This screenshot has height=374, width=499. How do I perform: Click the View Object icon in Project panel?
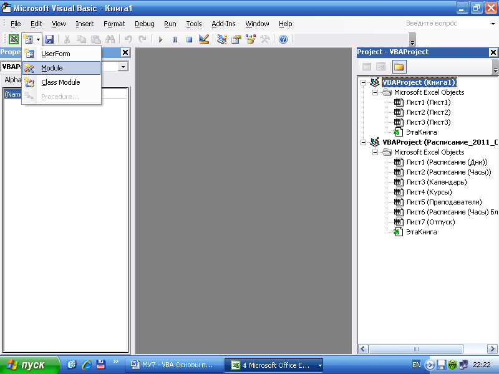[x=380, y=67]
